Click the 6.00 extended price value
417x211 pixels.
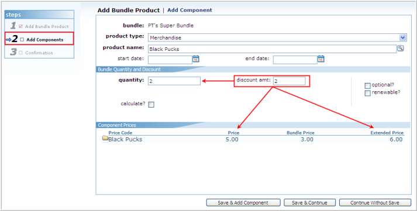(397, 139)
